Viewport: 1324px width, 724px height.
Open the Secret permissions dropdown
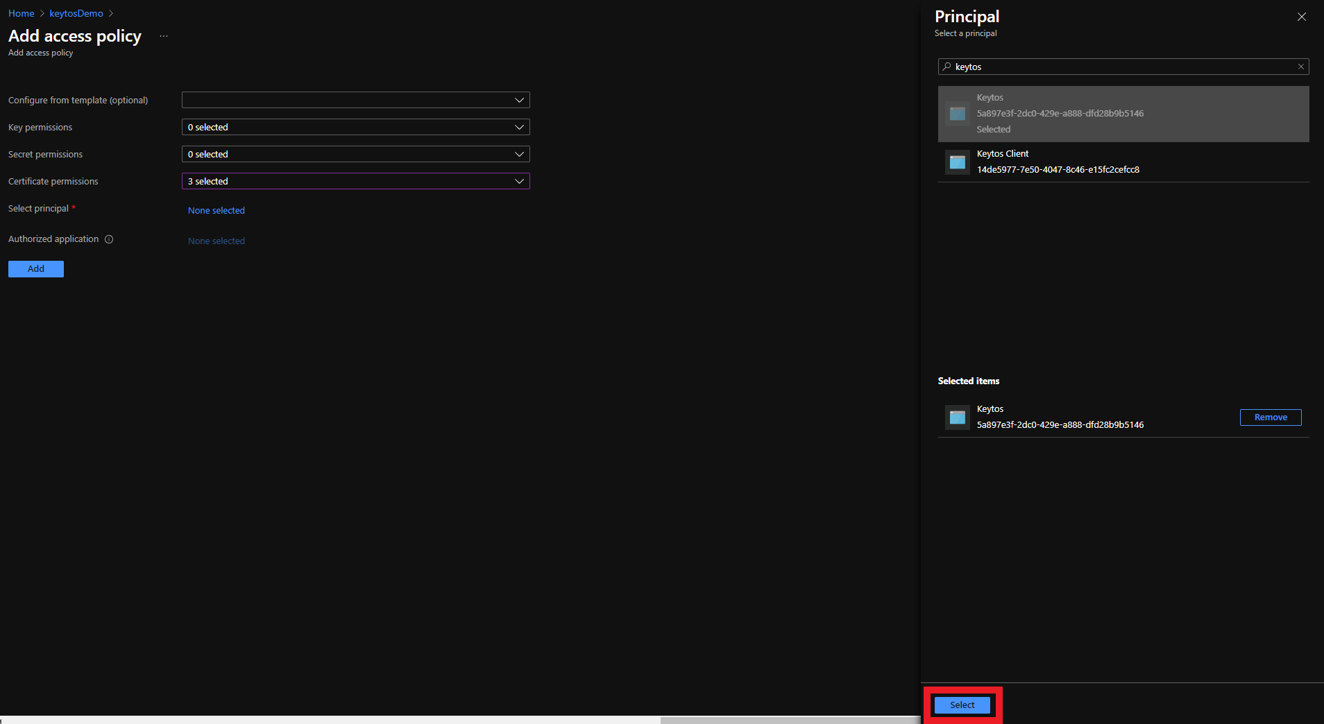[x=355, y=154]
